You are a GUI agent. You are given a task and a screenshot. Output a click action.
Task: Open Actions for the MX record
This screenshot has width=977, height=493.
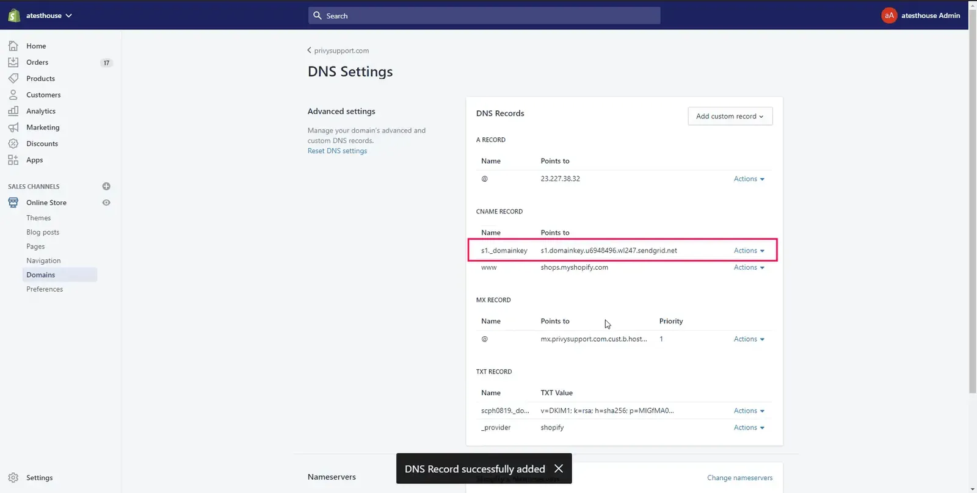[749, 339]
